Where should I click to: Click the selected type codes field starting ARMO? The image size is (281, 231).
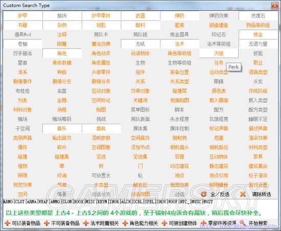[x=140, y=201]
